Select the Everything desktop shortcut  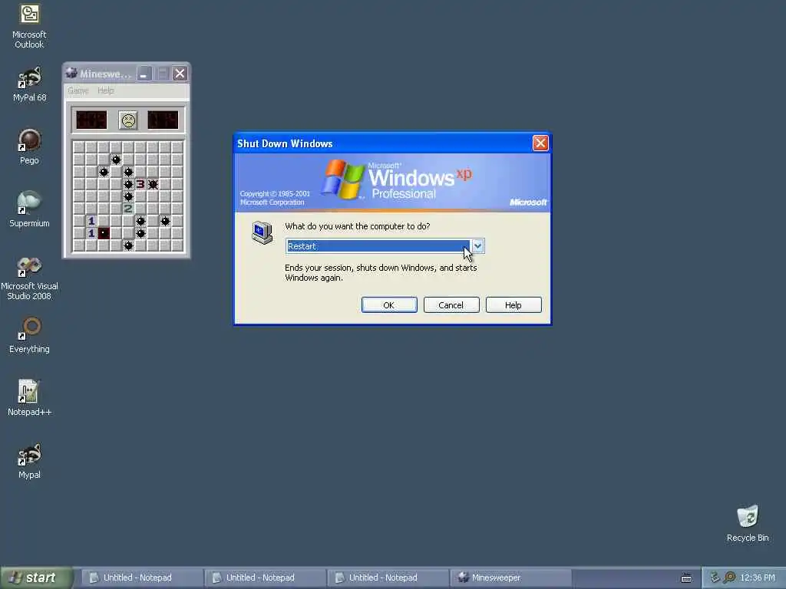[29, 335]
